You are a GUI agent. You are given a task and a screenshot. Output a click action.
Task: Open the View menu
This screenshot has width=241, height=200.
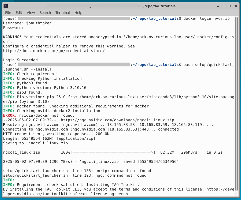click(31, 13)
